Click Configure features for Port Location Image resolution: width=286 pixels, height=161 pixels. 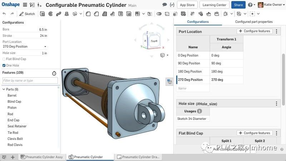[255, 31]
